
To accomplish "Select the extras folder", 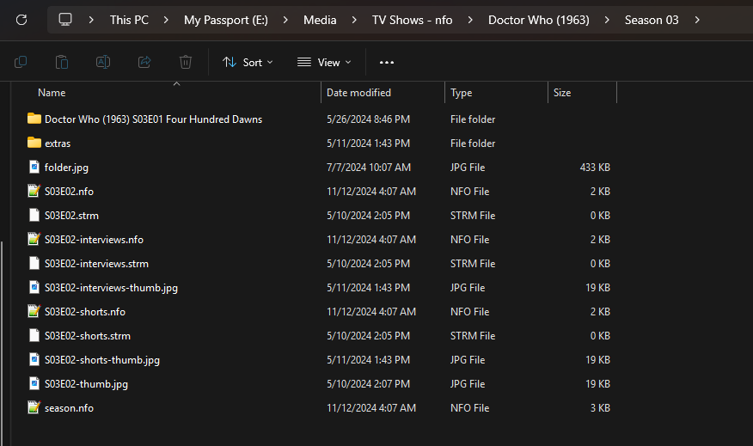I will click(x=58, y=144).
